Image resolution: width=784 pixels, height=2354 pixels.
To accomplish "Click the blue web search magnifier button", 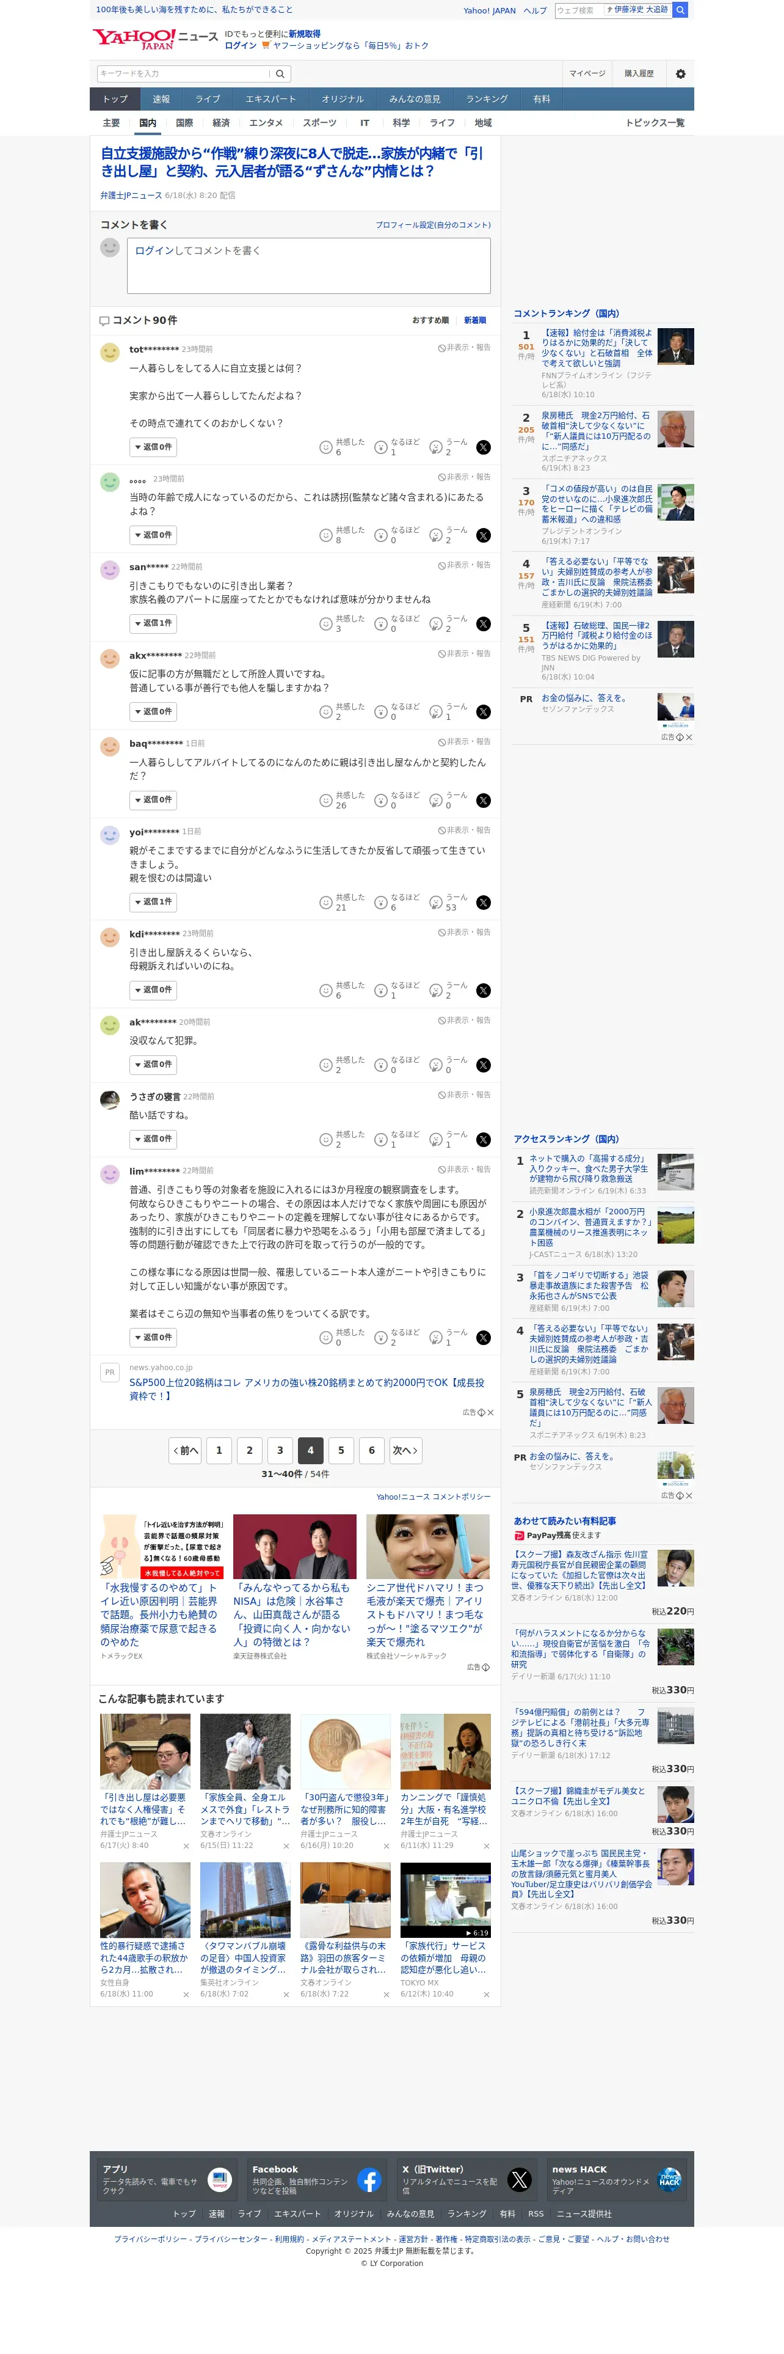I will pos(680,10).
